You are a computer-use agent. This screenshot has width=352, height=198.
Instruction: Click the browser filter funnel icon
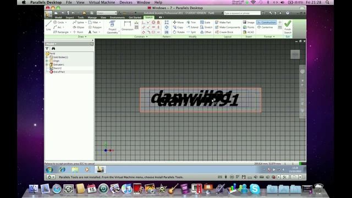coord(47,48)
